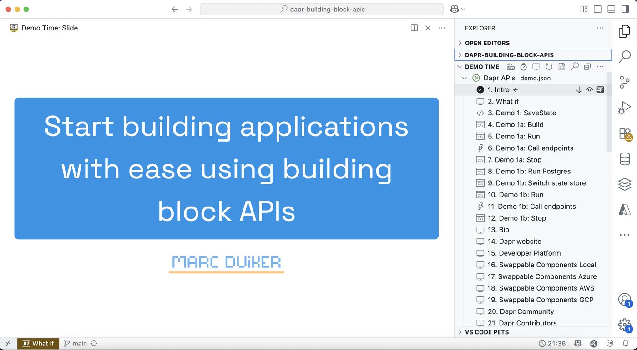Open remote window icon in status bar
Screen dimensions: 637x350
point(8,344)
